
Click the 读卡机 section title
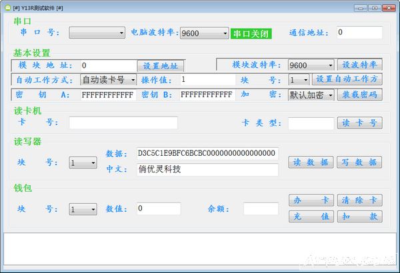click(27, 111)
